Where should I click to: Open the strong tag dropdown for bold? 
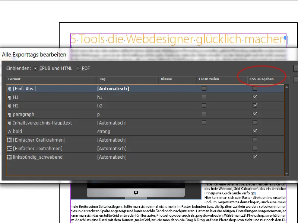click(x=104, y=132)
